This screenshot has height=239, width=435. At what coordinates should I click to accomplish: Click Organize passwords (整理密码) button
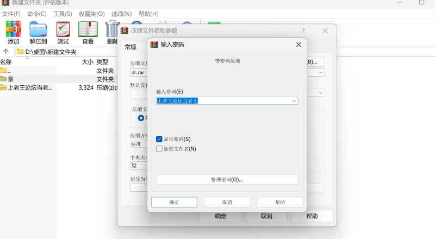click(227, 180)
